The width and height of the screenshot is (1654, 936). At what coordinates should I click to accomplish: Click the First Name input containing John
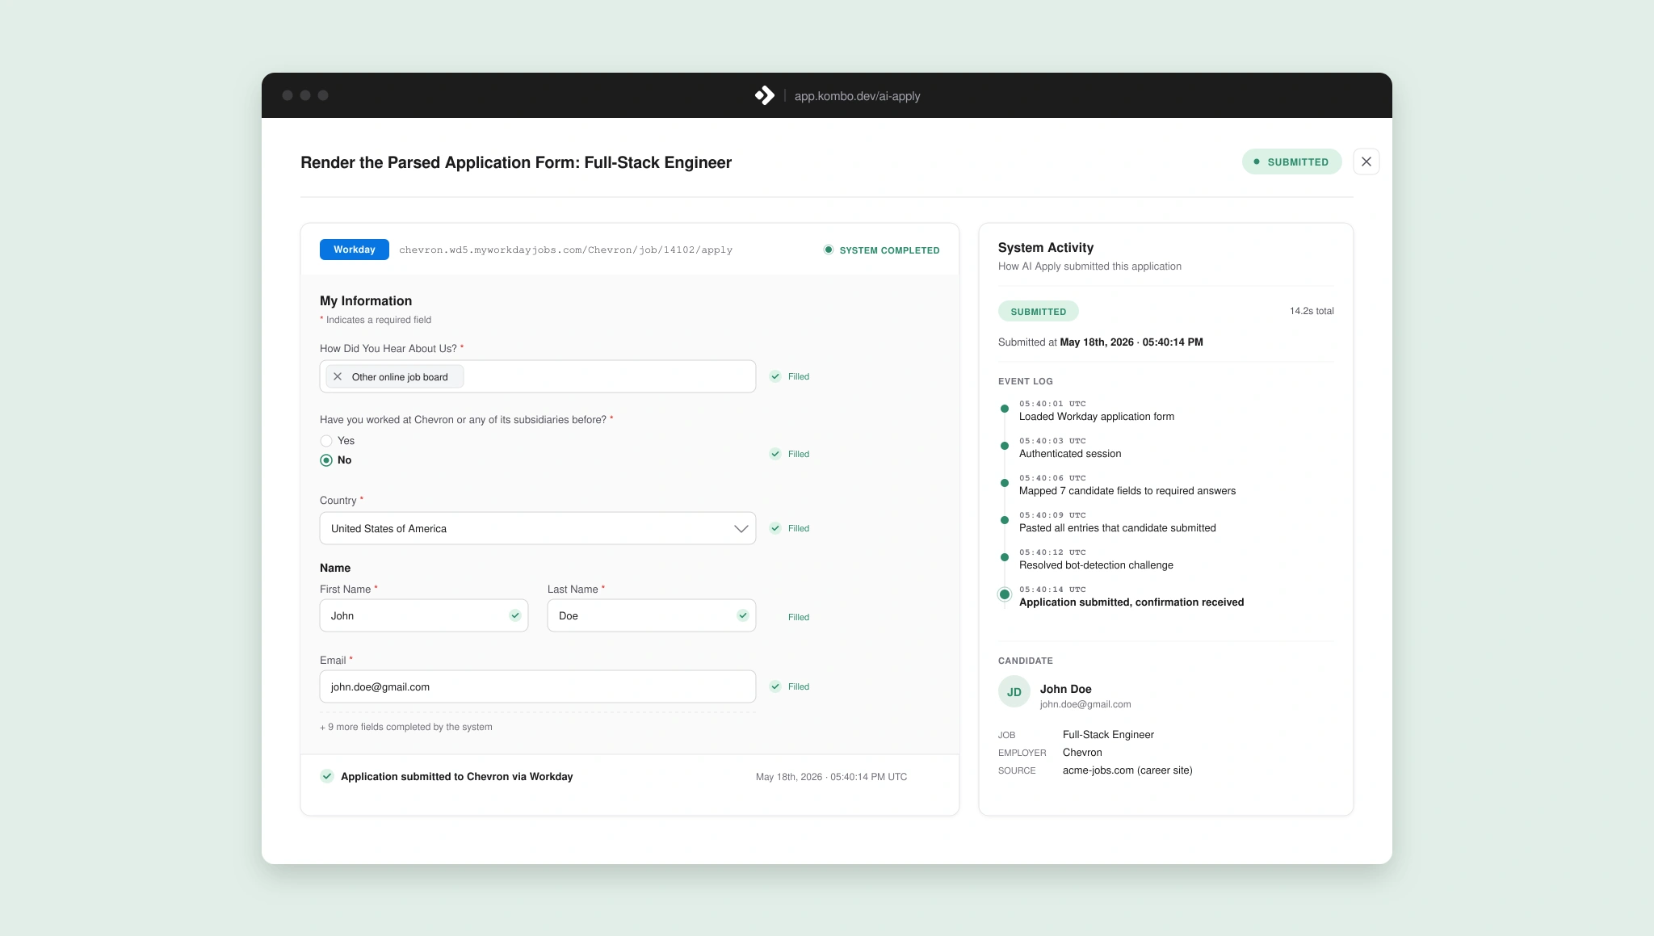point(424,615)
